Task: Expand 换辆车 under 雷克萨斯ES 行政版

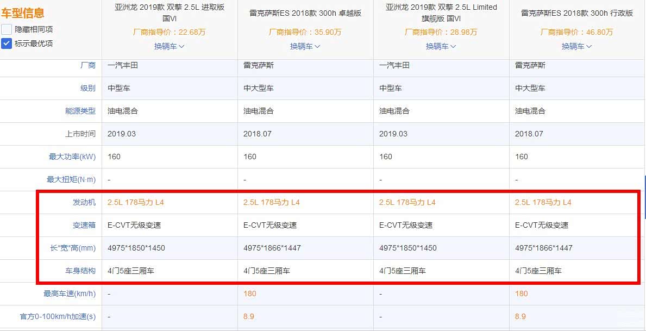Action: (576, 46)
